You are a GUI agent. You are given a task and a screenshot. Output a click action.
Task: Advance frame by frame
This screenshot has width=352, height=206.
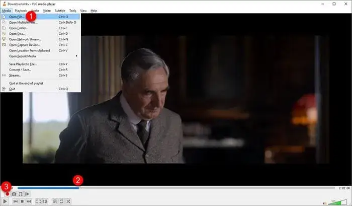(27, 194)
